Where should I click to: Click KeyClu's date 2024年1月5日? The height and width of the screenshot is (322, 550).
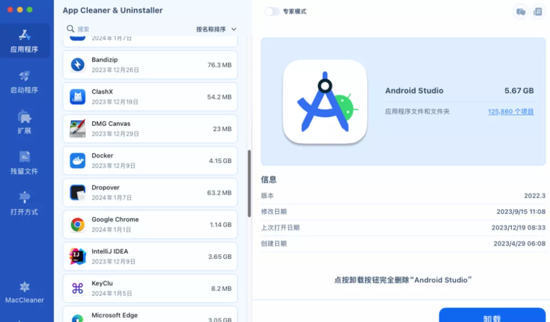[x=112, y=294]
